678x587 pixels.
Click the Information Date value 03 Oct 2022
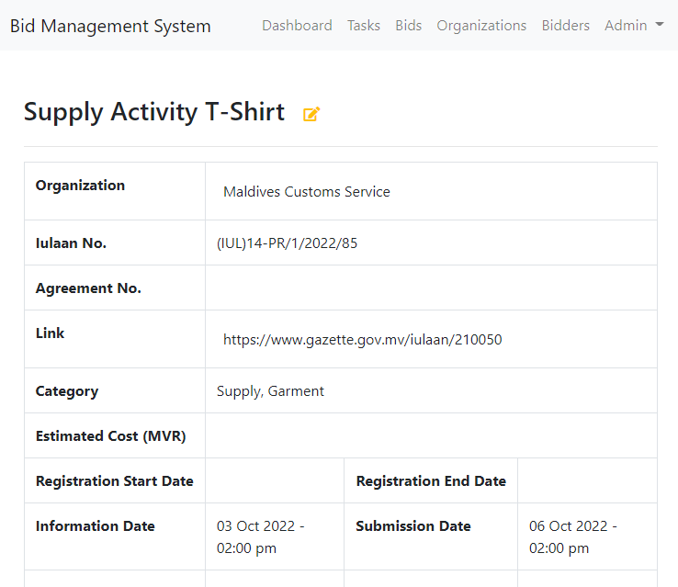click(260, 536)
